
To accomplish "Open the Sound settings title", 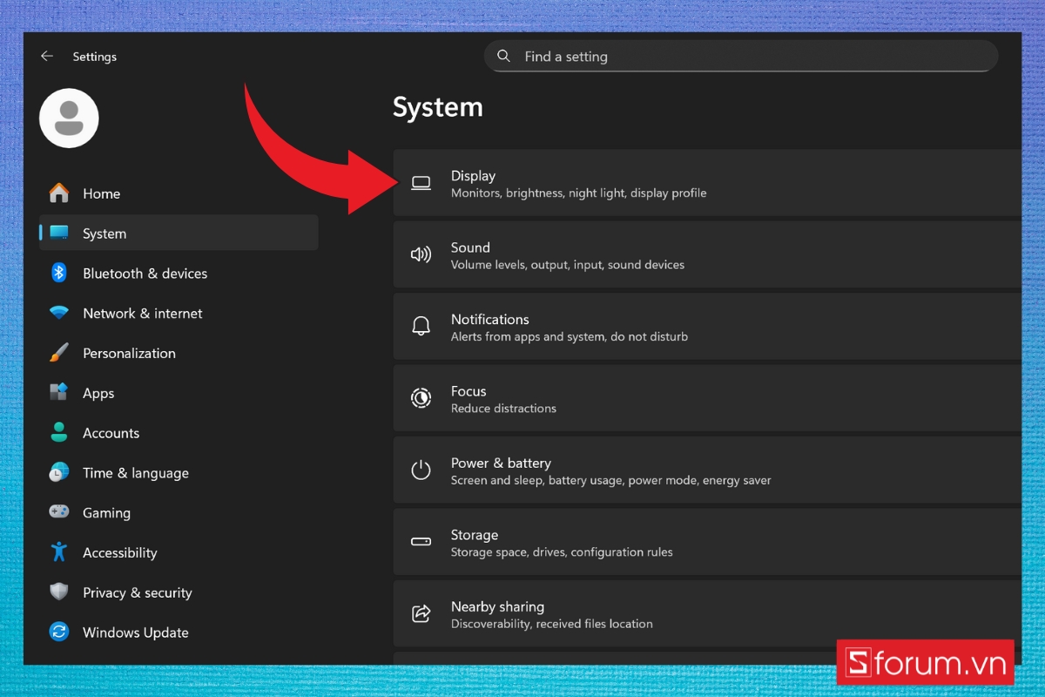I will pos(470,247).
